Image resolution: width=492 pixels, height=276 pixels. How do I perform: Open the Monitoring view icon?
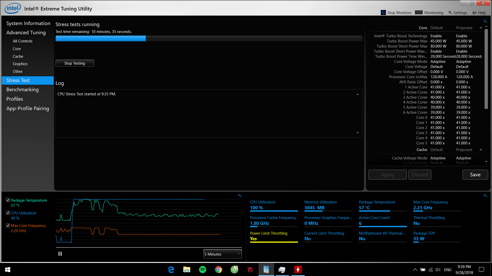click(419, 13)
